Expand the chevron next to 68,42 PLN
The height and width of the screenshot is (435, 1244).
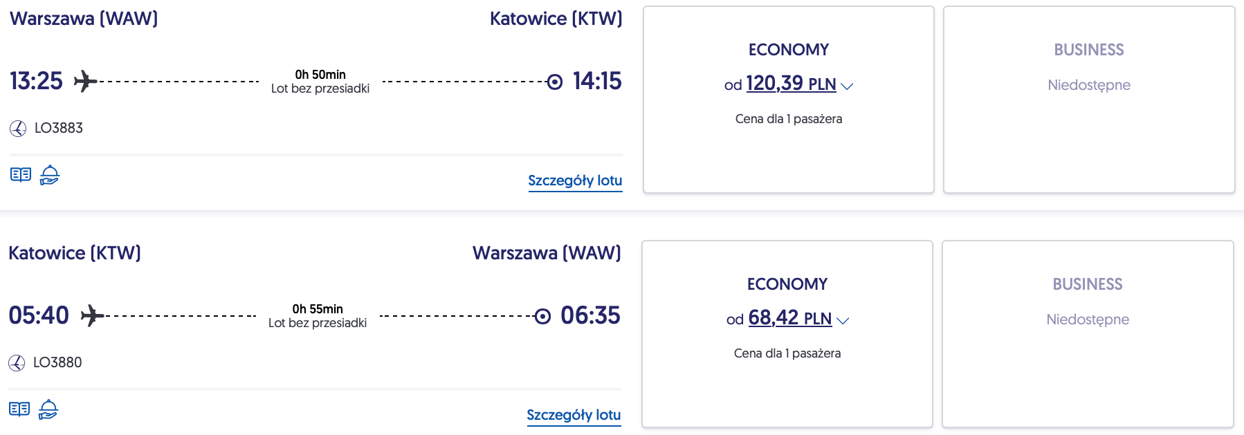(x=843, y=321)
